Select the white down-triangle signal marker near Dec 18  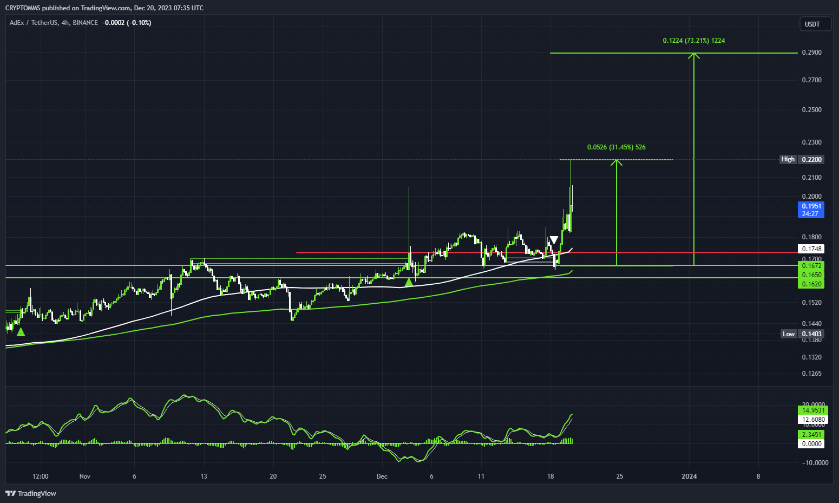pyautogui.click(x=554, y=240)
